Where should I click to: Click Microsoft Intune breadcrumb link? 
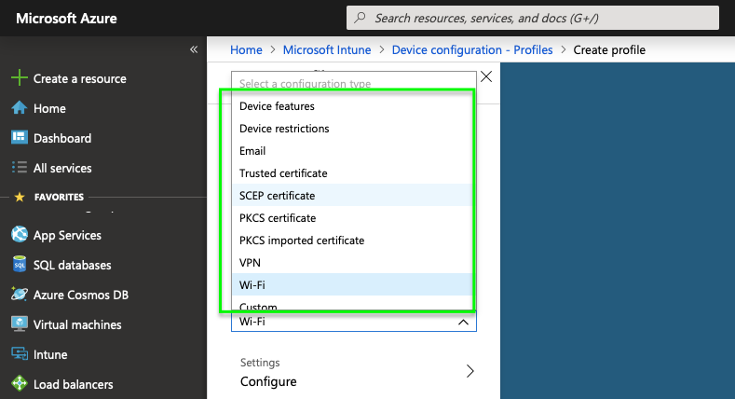326,49
